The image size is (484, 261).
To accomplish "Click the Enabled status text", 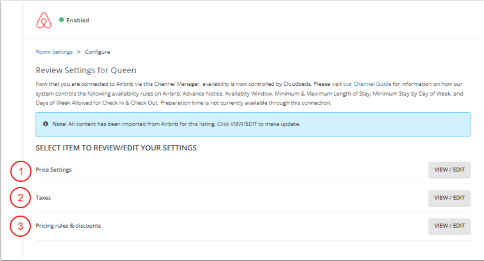I will 77,21.
